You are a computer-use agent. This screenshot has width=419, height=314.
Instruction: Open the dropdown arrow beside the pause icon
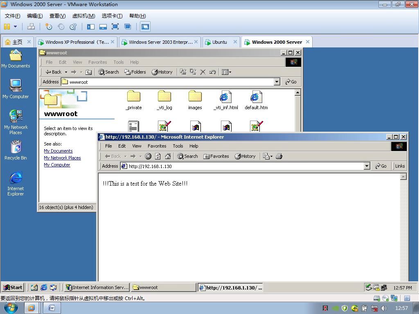tap(15, 27)
